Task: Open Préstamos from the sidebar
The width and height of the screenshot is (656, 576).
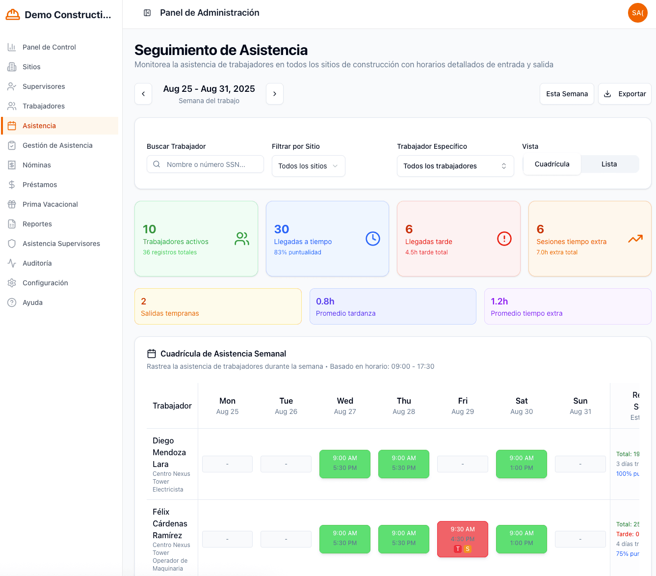Action: pos(40,185)
